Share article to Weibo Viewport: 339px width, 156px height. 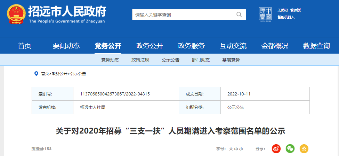[276, 149]
